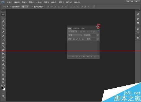Select the Crop tool
The width and height of the screenshot is (141, 102).
point(3,28)
